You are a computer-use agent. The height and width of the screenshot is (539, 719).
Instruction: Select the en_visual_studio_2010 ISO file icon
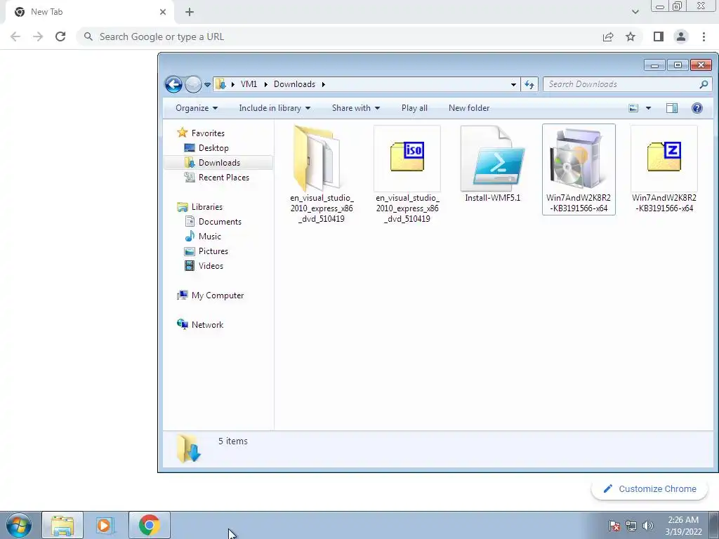[407, 157]
